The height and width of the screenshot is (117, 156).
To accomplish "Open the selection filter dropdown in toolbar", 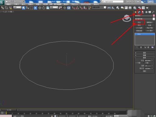I will 17,8.
